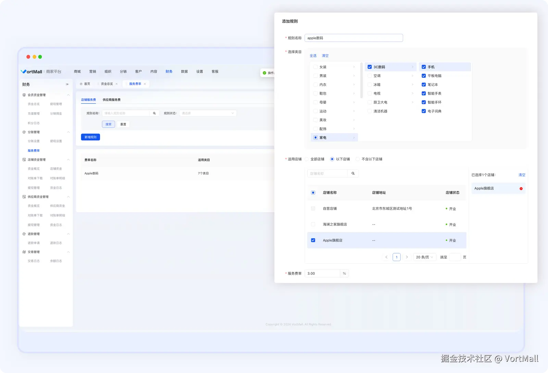Click the 跳至 page number input
Screen dimensions: 548x373
click(x=455, y=257)
